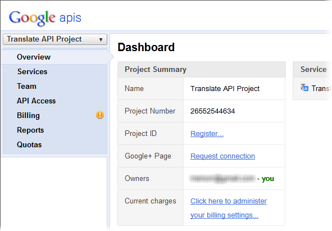Screen dimensions: 332x231
Task: Click the 'Name' row label
Action: [134, 89]
